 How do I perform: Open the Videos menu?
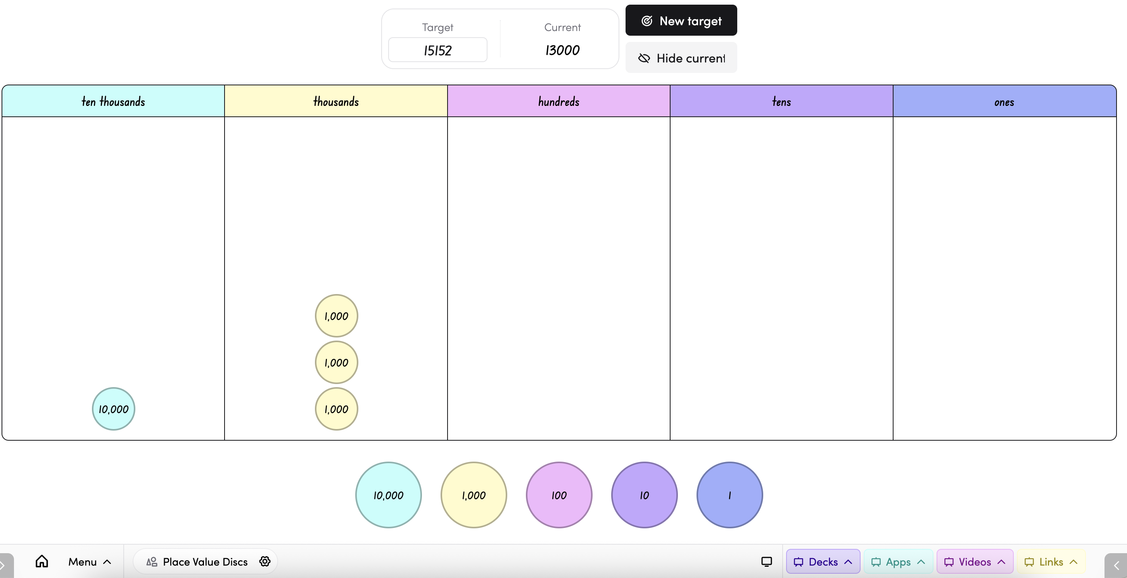[974, 561]
